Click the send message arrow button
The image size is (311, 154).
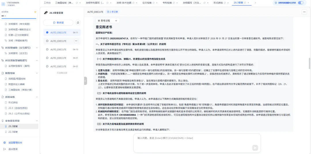pyautogui.click(x=255, y=148)
